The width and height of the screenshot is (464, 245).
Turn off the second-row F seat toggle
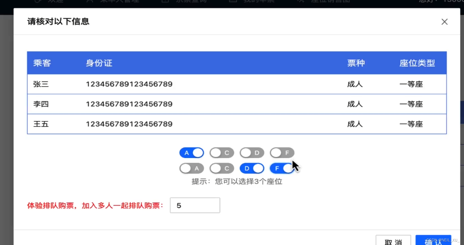coord(282,168)
